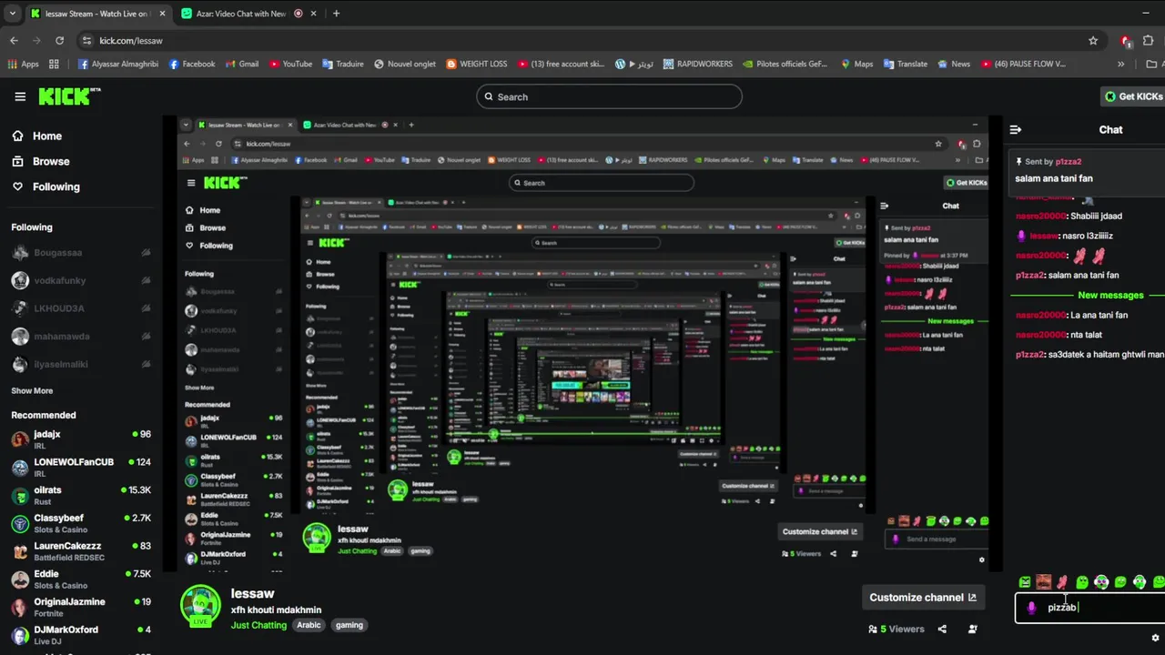Open LKHOUD3A channel
The width and height of the screenshot is (1165, 655).
coord(80,308)
